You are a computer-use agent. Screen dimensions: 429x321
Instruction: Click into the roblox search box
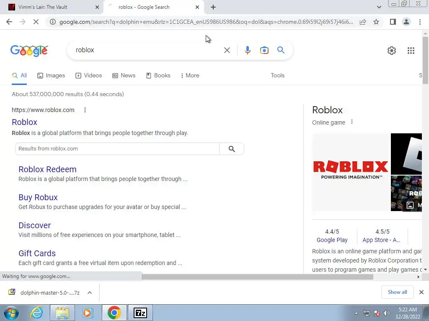coord(148,50)
